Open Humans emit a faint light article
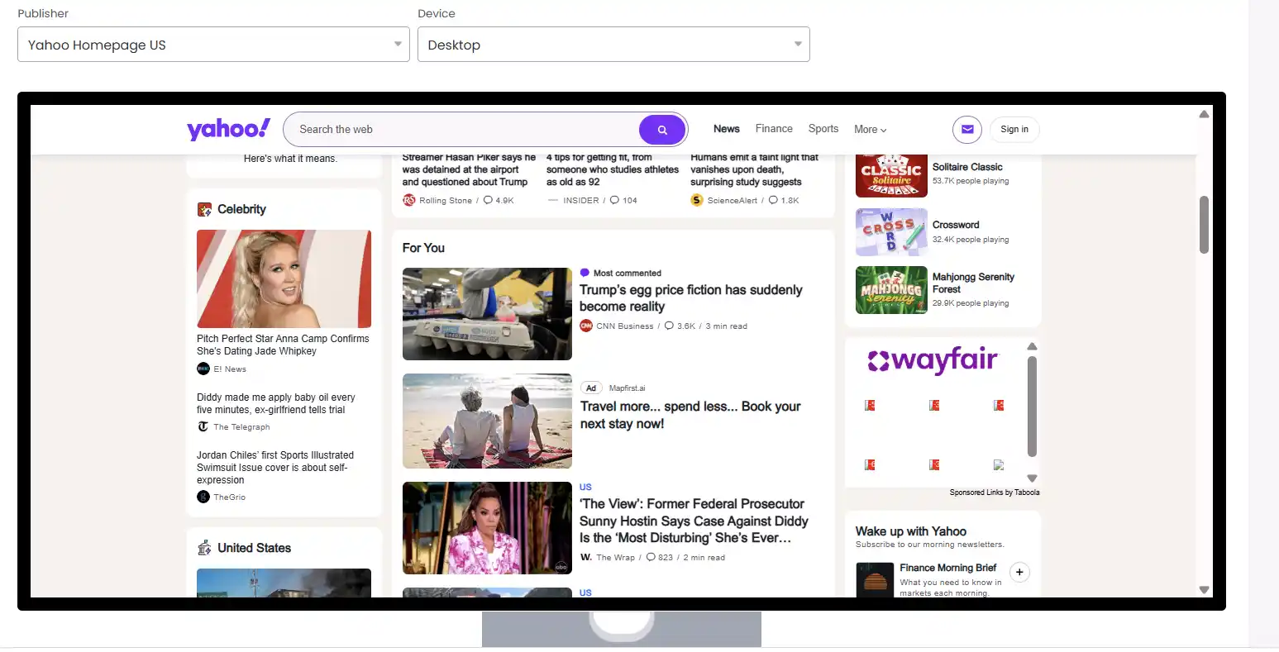 754,169
